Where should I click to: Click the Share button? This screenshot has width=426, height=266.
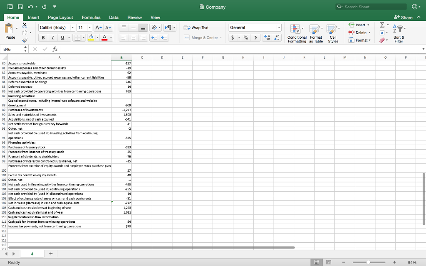403,17
